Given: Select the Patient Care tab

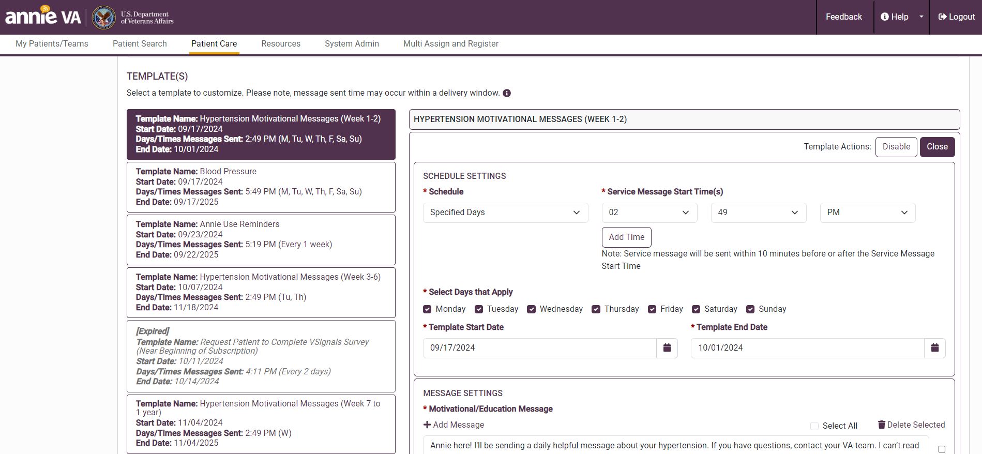Looking at the screenshot, I should click(x=214, y=44).
